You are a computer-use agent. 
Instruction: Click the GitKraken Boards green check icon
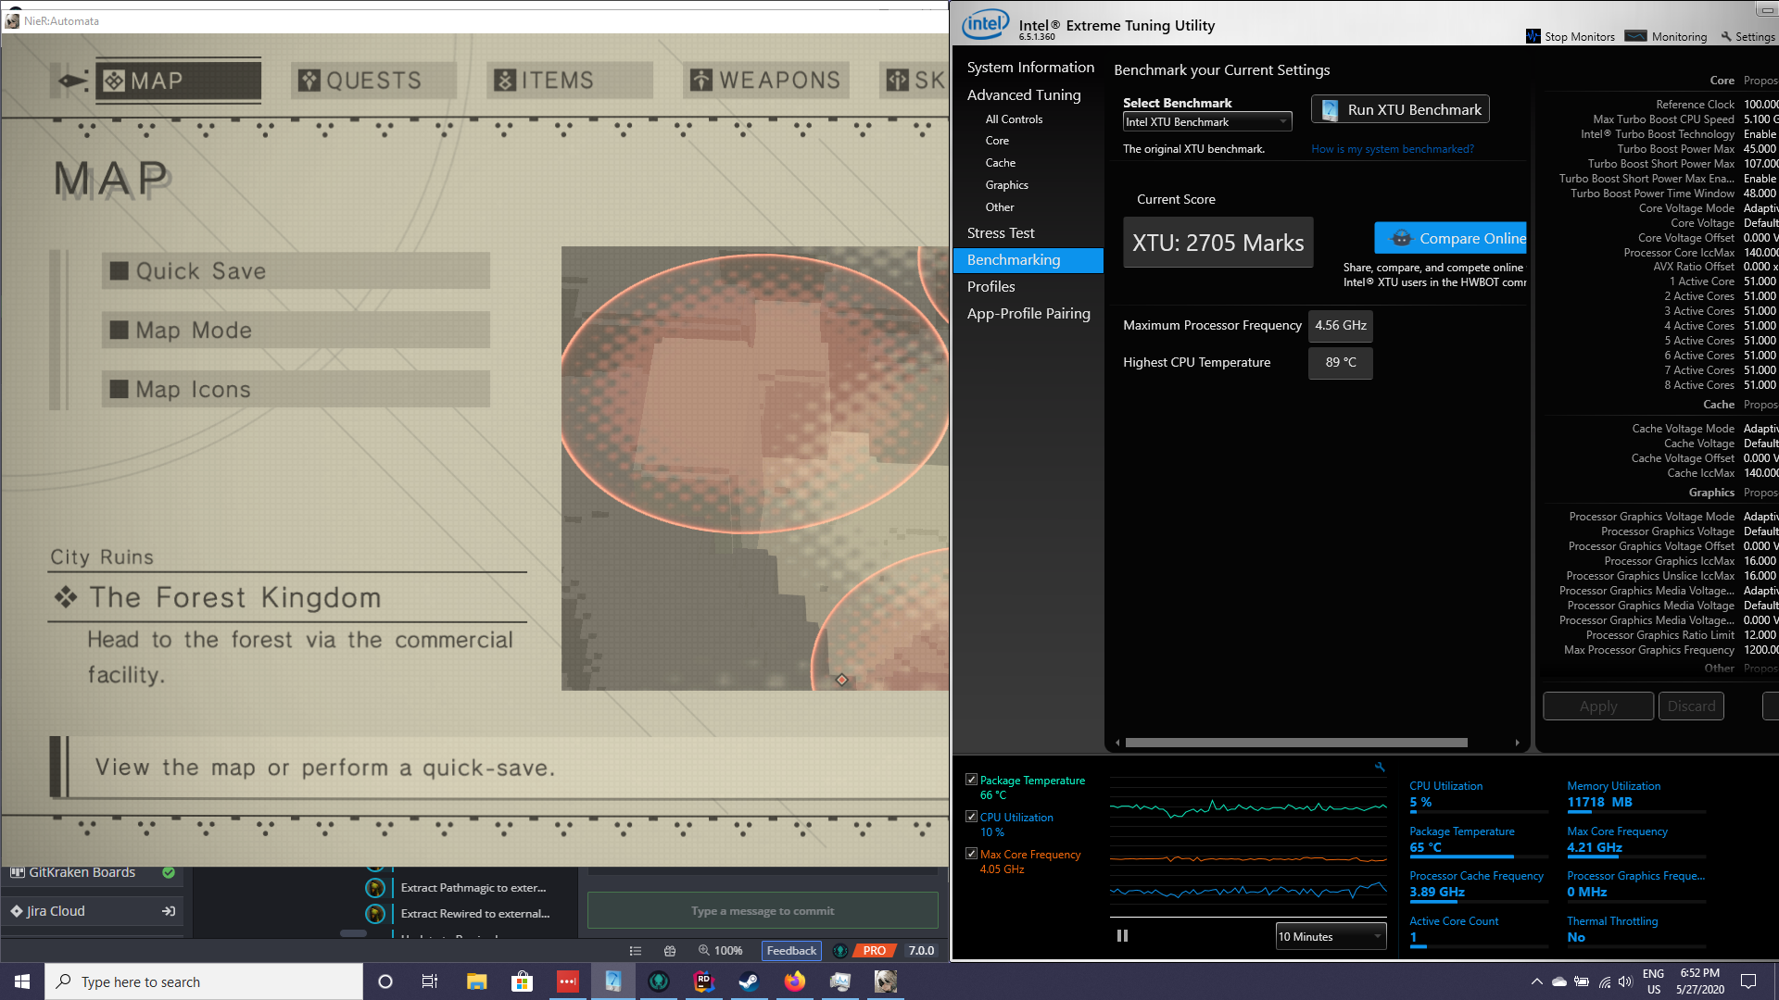pyautogui.click(x=169, y=872)
